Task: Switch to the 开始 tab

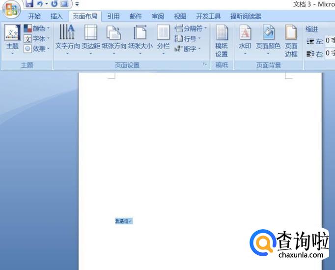Action: (x=34, y=16)
